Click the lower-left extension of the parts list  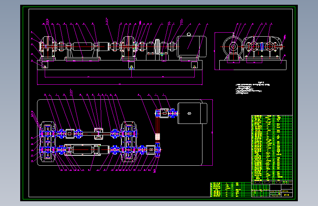pos(231,190)
